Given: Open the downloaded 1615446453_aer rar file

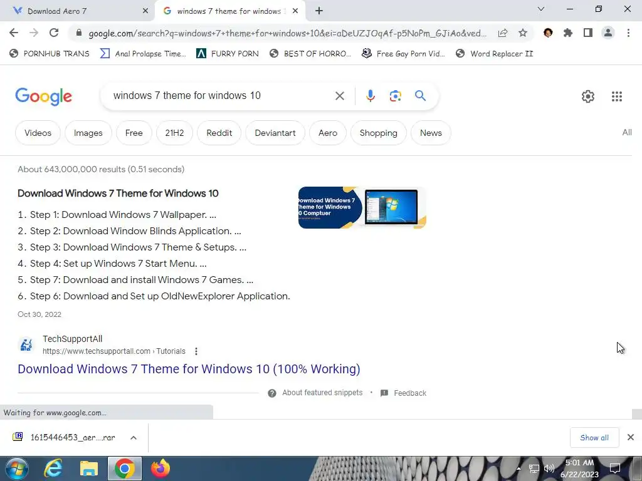Looking at the screenshot, I should (x=73, y=438).
